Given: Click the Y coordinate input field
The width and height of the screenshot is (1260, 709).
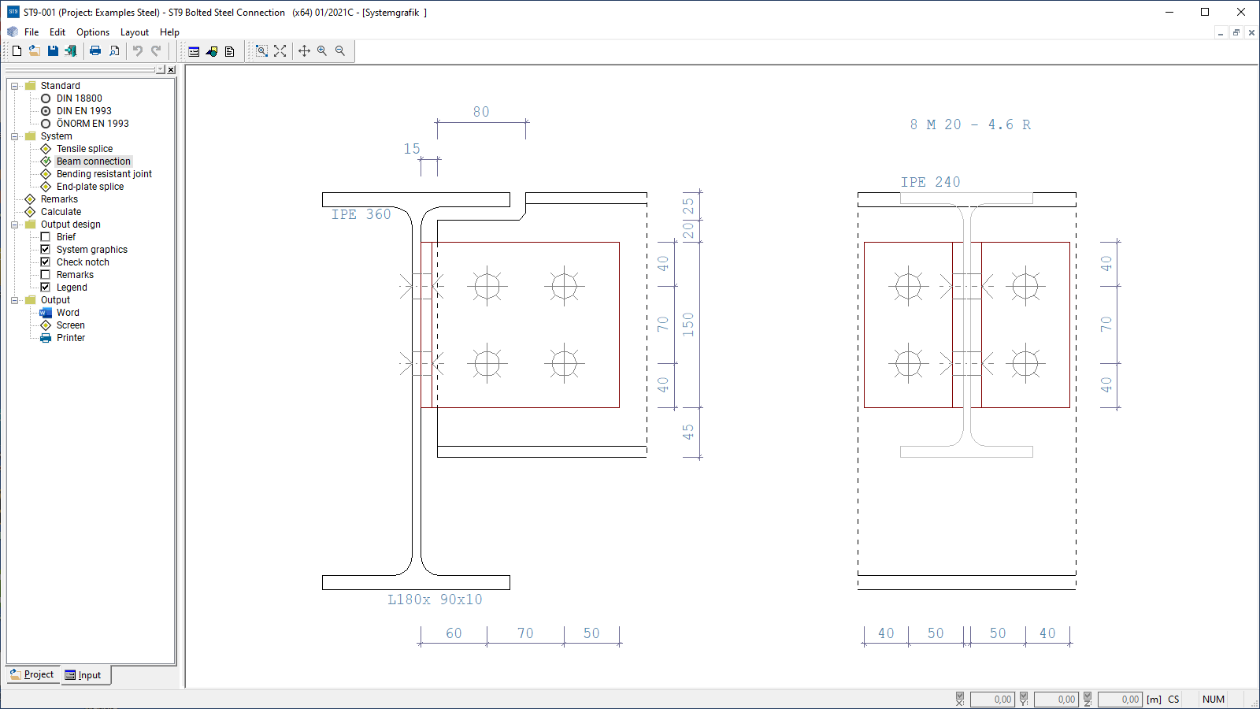Looking at the screenshot, I should coord(1055,699).
